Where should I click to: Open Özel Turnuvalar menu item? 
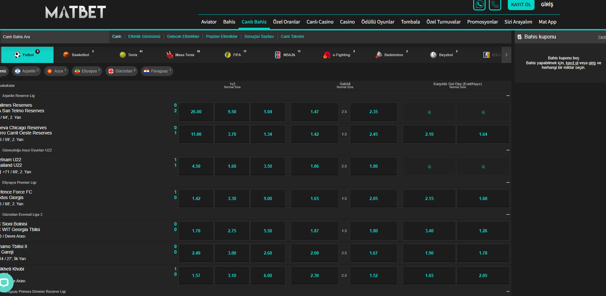pyautogui.click(x=443, y=22)
